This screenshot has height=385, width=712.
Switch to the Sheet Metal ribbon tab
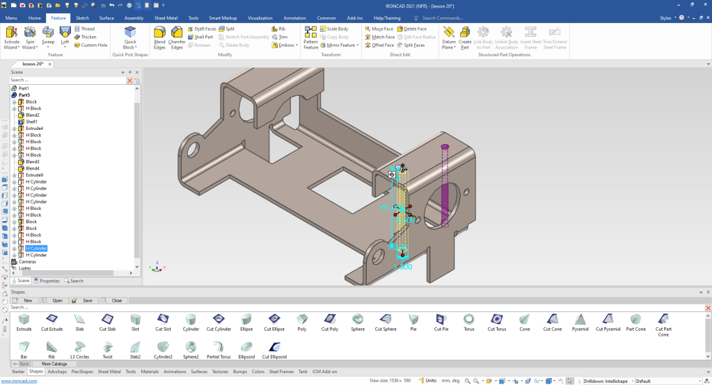166,17
